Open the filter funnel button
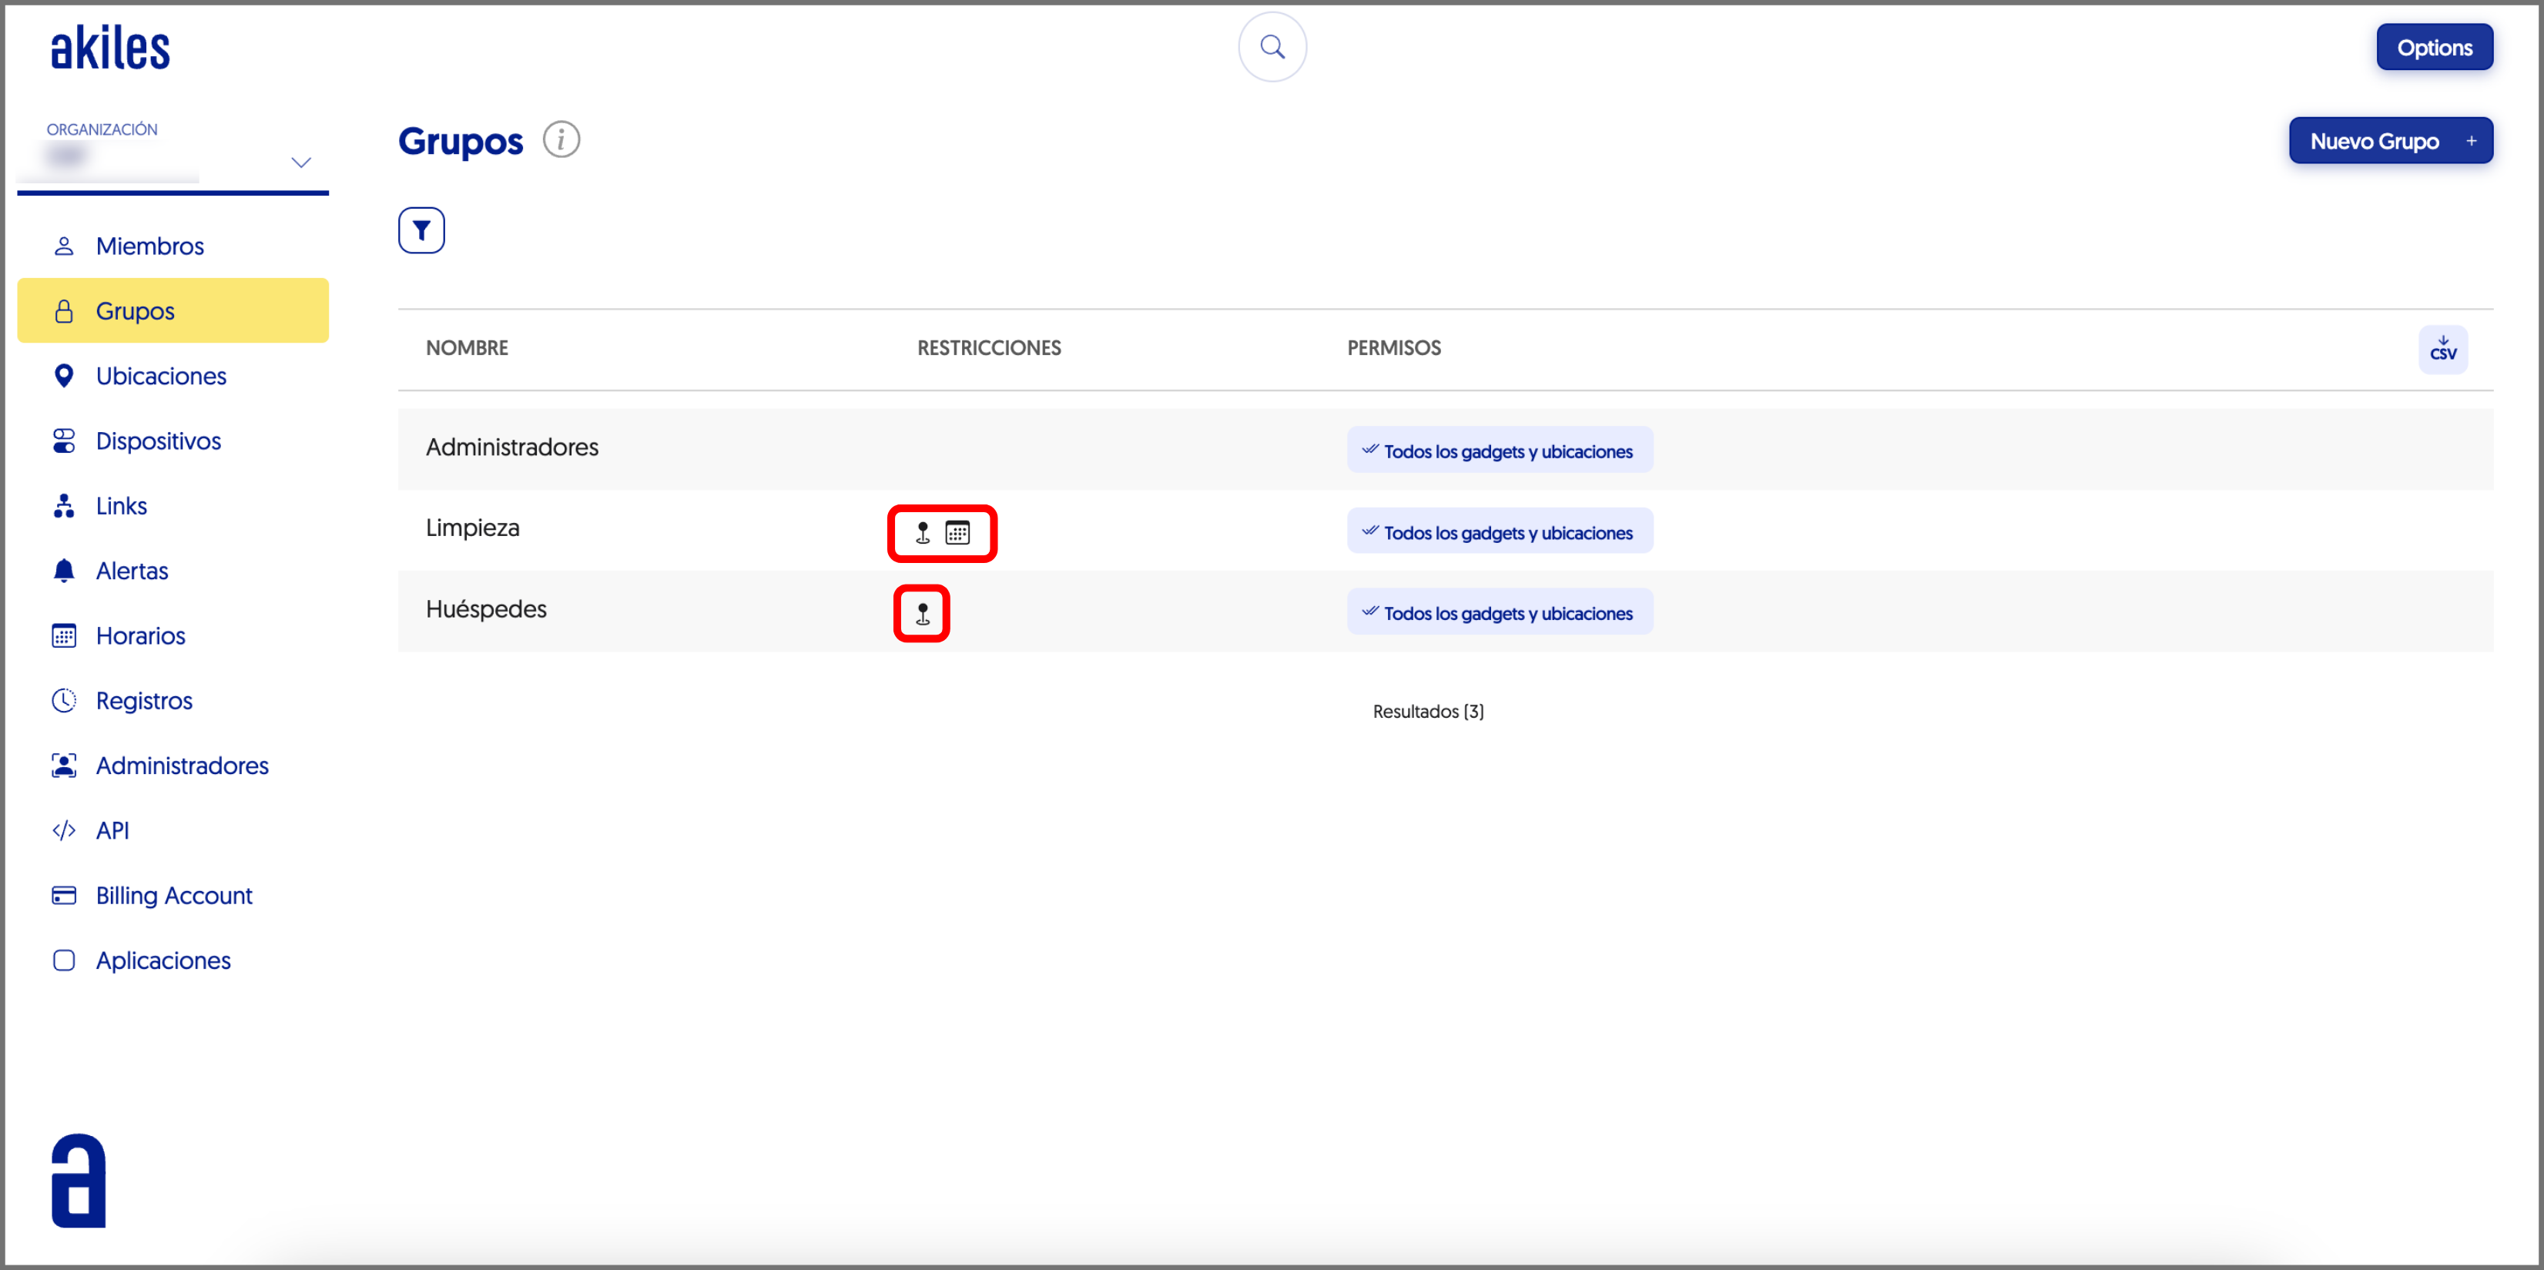 pyautogui.click(x=421, y=230)
